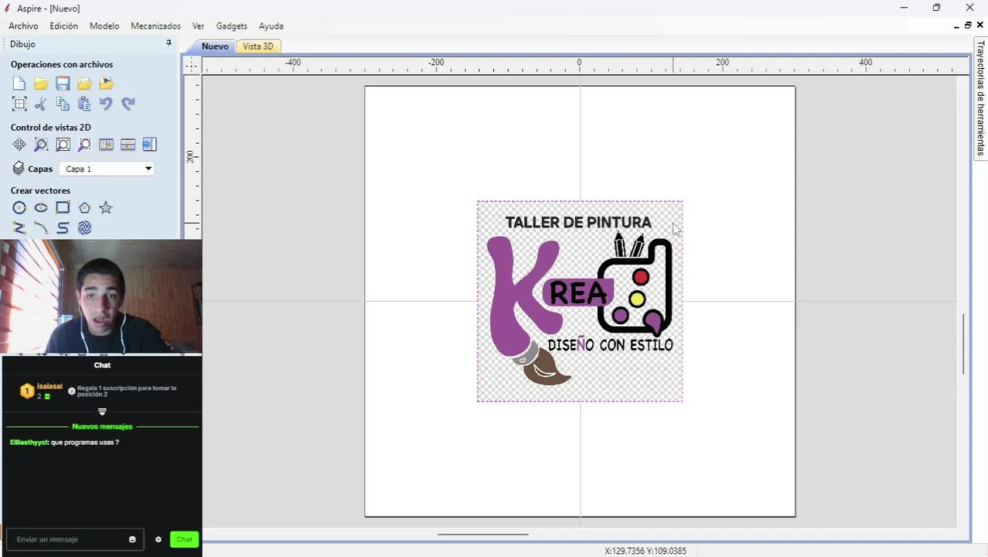Restore the inner document window
The width and height of the screenshot is (988, 557).
(968, 26)
